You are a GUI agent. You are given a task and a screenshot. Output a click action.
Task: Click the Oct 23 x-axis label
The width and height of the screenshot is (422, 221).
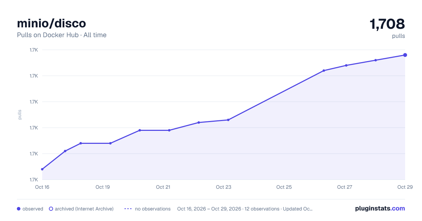224,187
